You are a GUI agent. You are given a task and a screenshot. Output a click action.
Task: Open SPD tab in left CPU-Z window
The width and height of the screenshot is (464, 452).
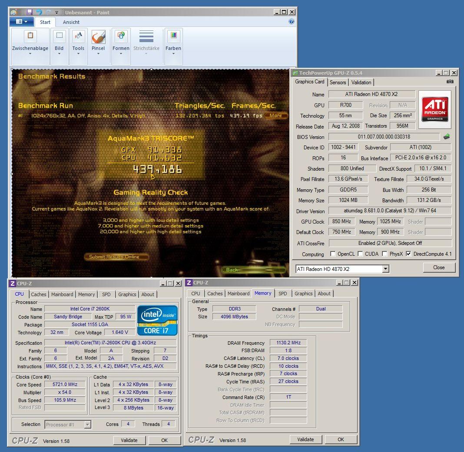pos(106,294)
